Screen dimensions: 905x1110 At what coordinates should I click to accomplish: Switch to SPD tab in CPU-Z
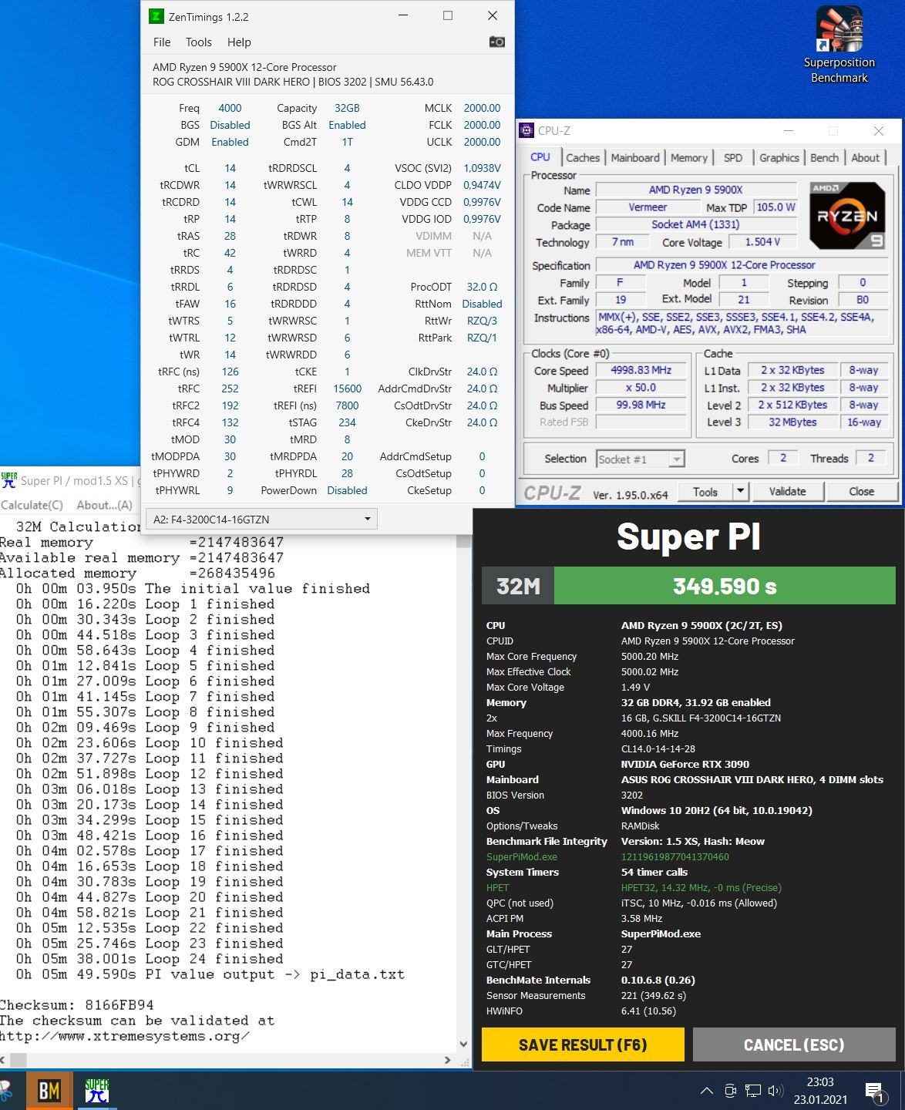point(733,157)
